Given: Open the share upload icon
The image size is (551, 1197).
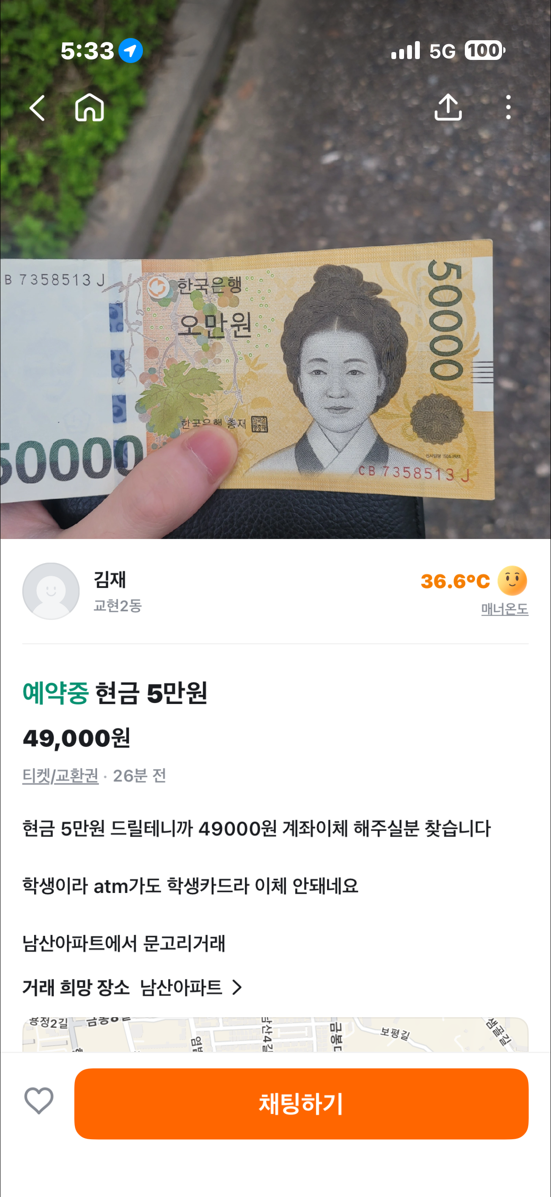Looking at the screenshot, I should (x=448, y=107).
